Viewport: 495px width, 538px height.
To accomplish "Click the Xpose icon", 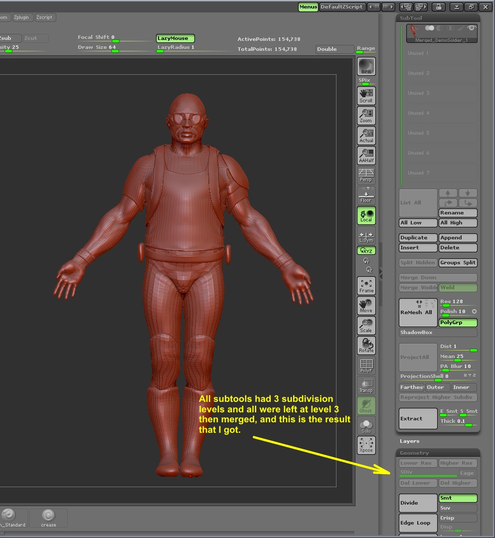I will [x=366, y=445].
